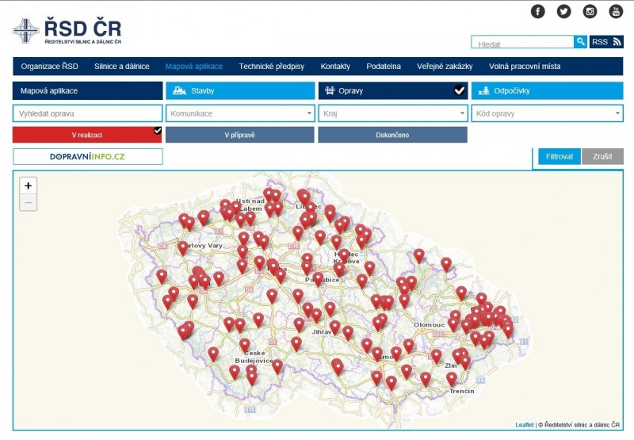The height and width of the screenshot is (440, 634).
Task: Click map marker near Karlovy Vary label
Action: pos(183,247)
